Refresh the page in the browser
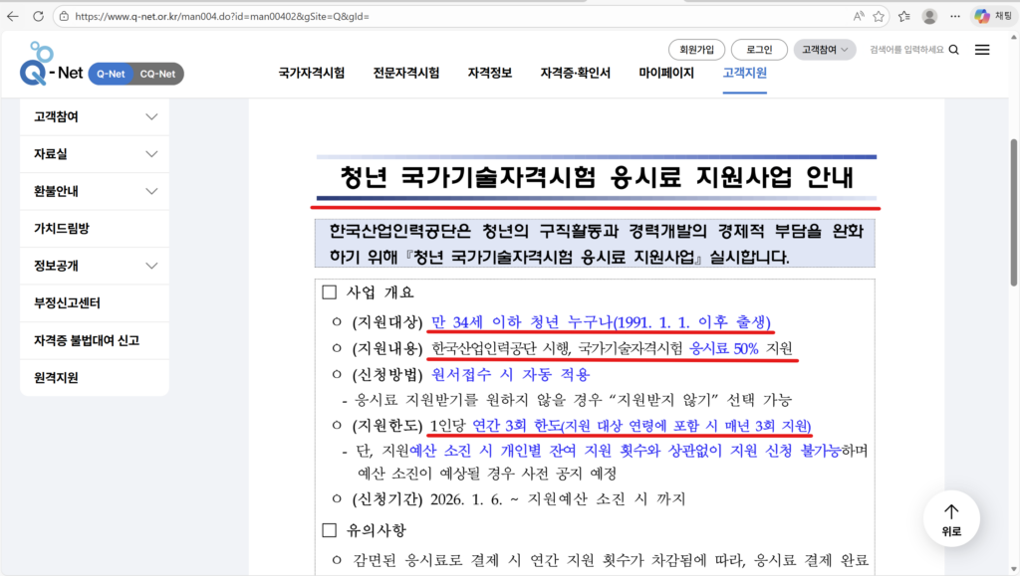1020x576 pixels. click(38, 15)
